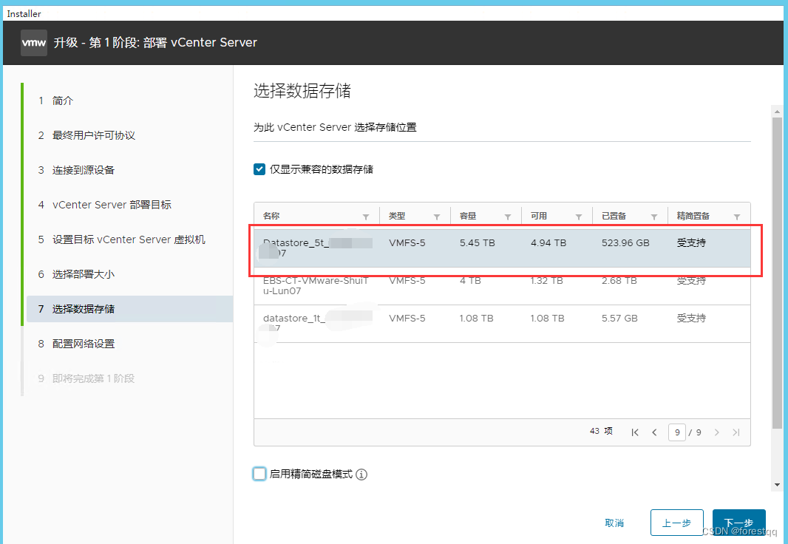Open filter for 可用 column
The image size is (788, 544).
click(x=579, y=217)
